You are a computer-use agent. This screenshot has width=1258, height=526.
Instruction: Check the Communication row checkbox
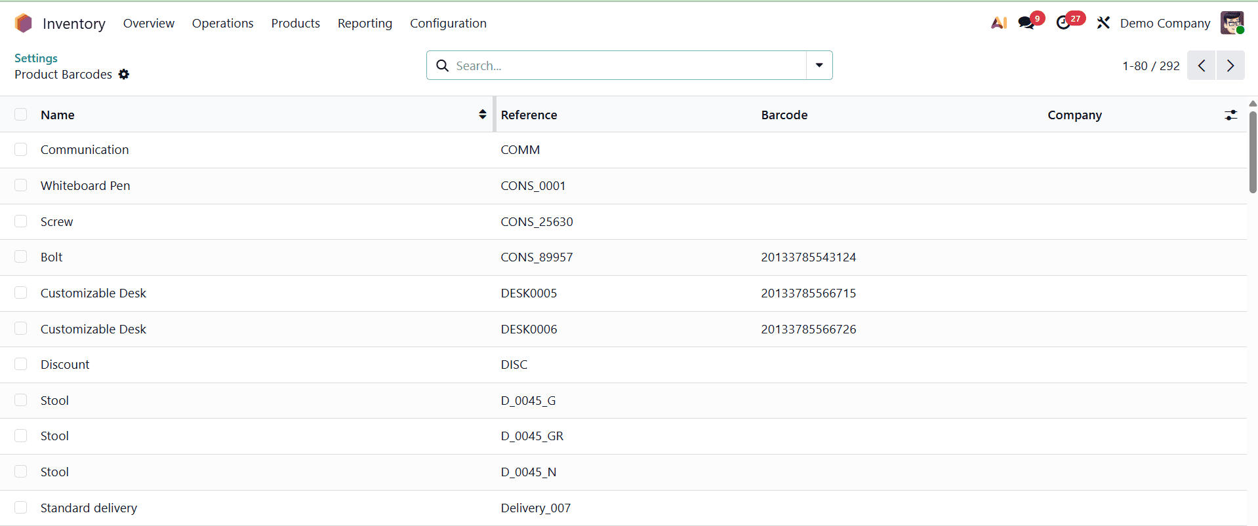click(x=21, y=150)
